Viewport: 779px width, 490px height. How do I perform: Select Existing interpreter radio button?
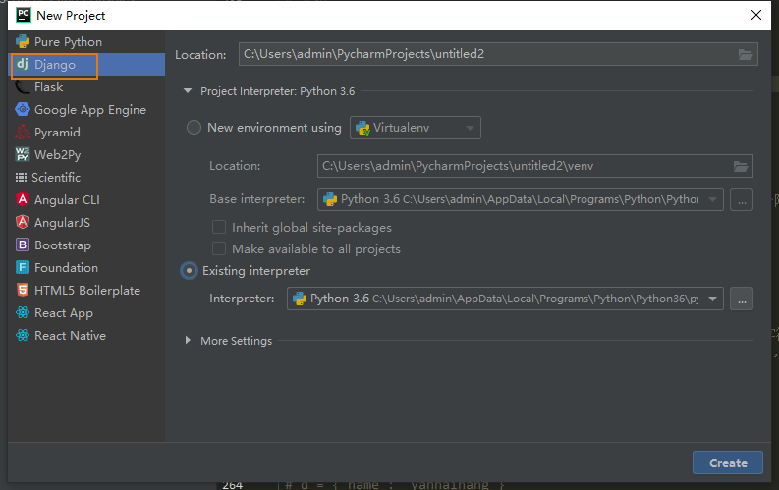pyautogui.click(x=189, y=271)
